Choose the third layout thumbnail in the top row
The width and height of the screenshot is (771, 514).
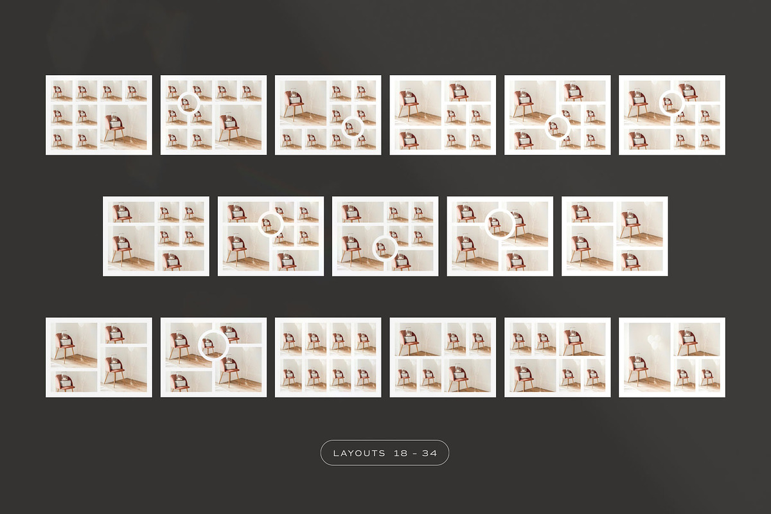click(328, 115)
